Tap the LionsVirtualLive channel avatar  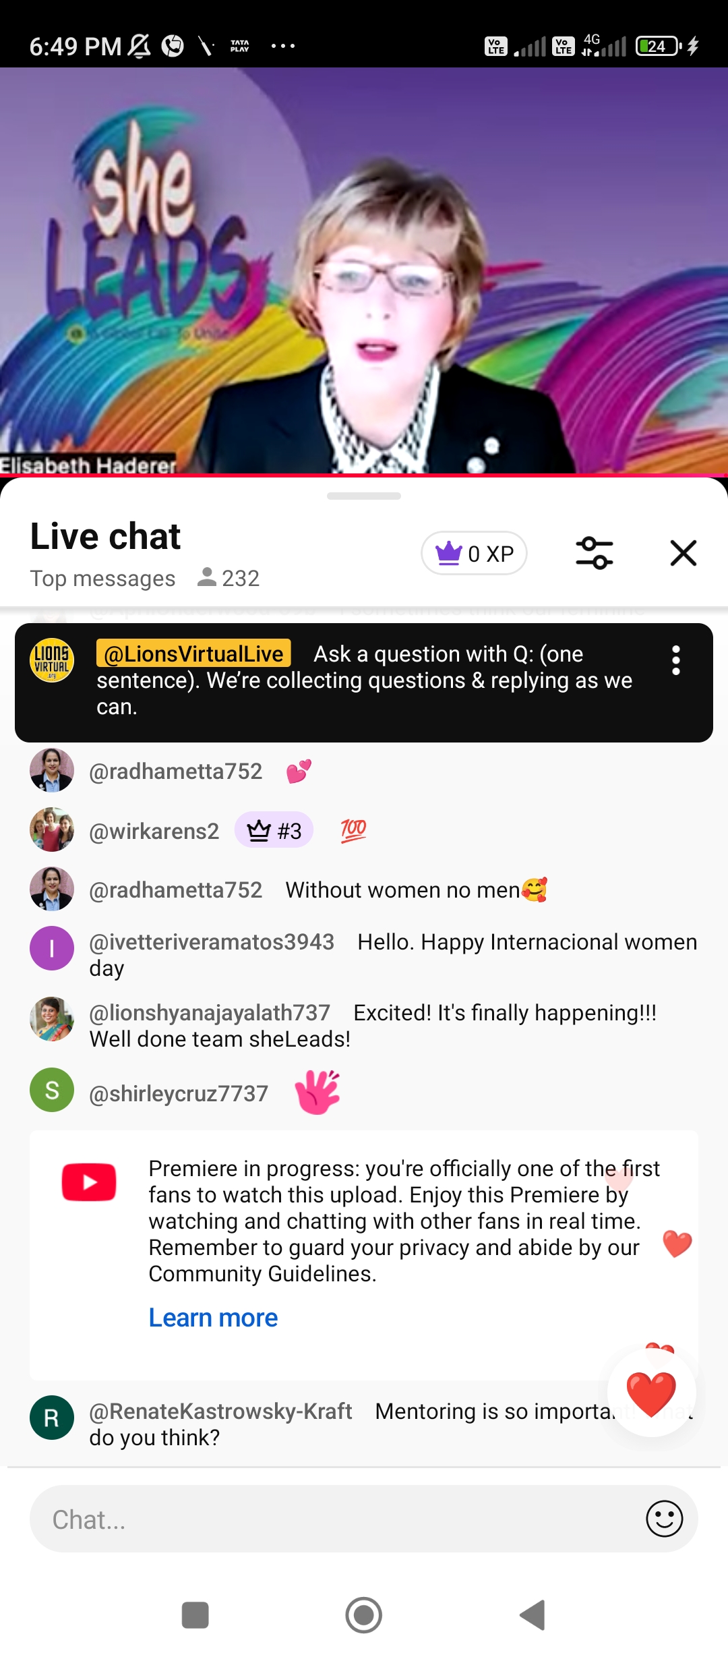52,660
